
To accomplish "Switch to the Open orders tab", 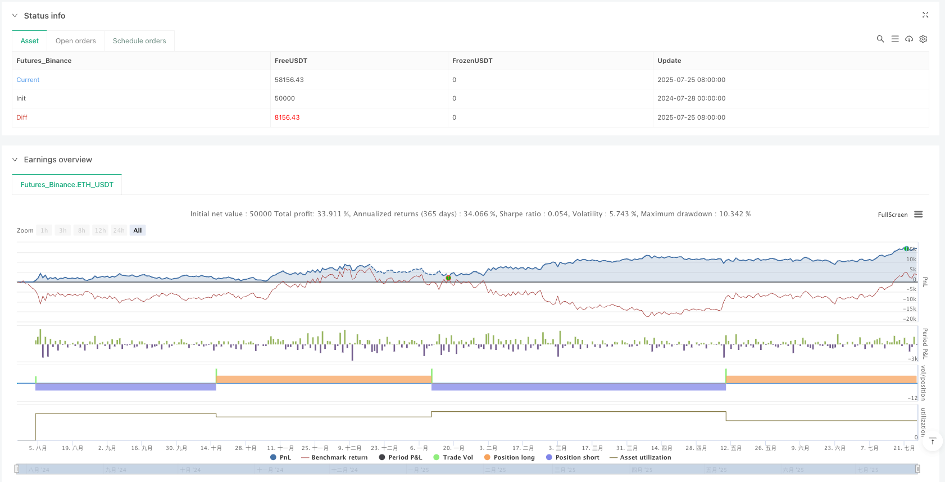I will [x=76, y=41].
